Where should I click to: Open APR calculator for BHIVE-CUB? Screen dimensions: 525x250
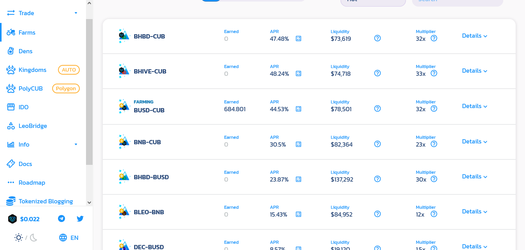click(x=298, y=73)
